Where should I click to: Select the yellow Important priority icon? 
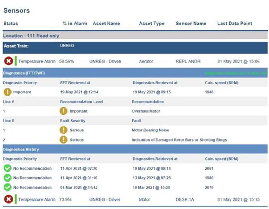(7, 92)
